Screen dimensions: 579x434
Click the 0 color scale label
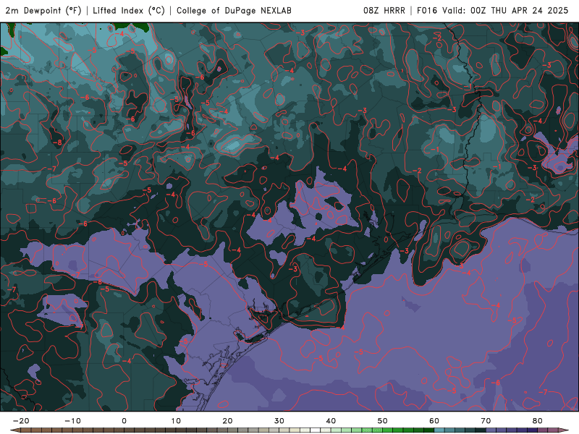124,421
